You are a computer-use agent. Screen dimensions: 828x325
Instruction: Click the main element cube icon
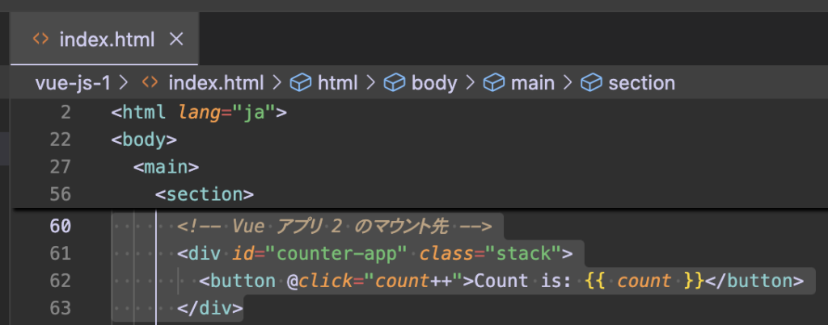(494, 83)
